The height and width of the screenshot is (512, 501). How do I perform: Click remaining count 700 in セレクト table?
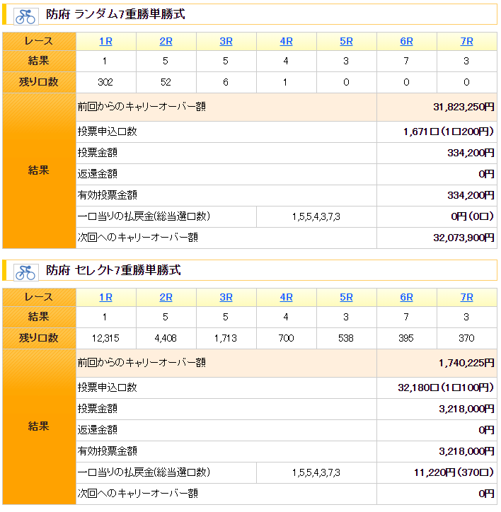pyautogui.click(x=286, y=338)
